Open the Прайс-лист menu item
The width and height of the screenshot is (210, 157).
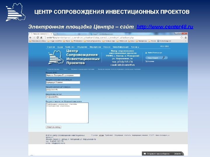(70, 47)
